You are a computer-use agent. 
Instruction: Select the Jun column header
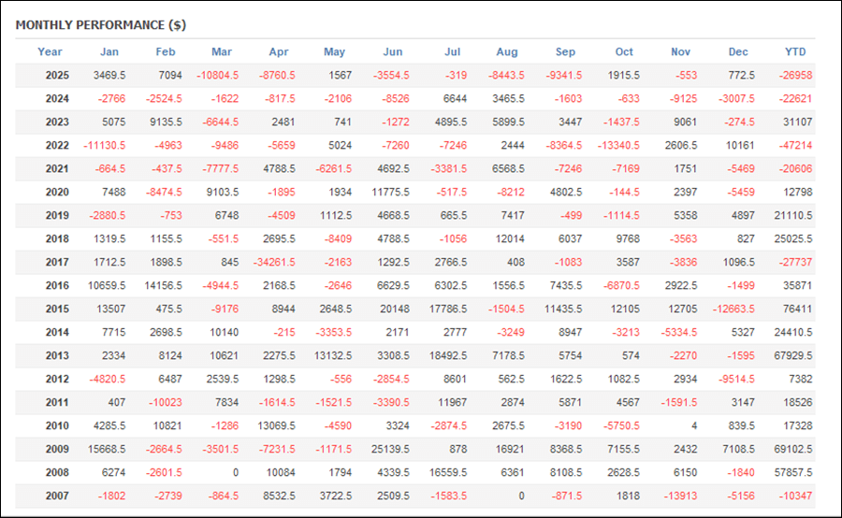[x=393, y=52]
